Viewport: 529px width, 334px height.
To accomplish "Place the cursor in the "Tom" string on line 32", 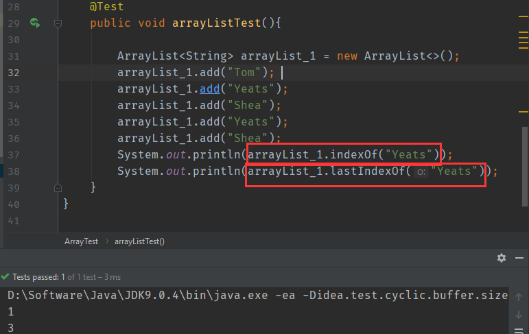I will [244, 73].
